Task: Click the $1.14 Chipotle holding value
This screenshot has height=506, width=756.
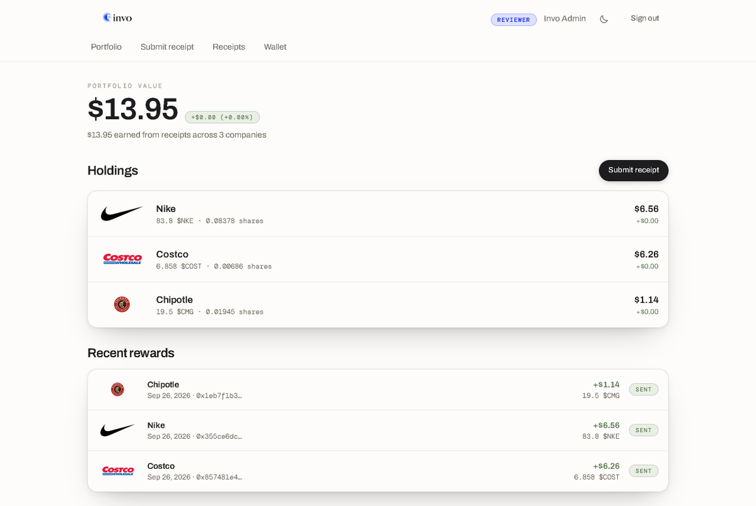Action: click(646, 300)
